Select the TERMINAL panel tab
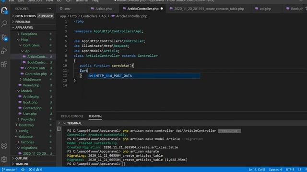 coord(95,116)
